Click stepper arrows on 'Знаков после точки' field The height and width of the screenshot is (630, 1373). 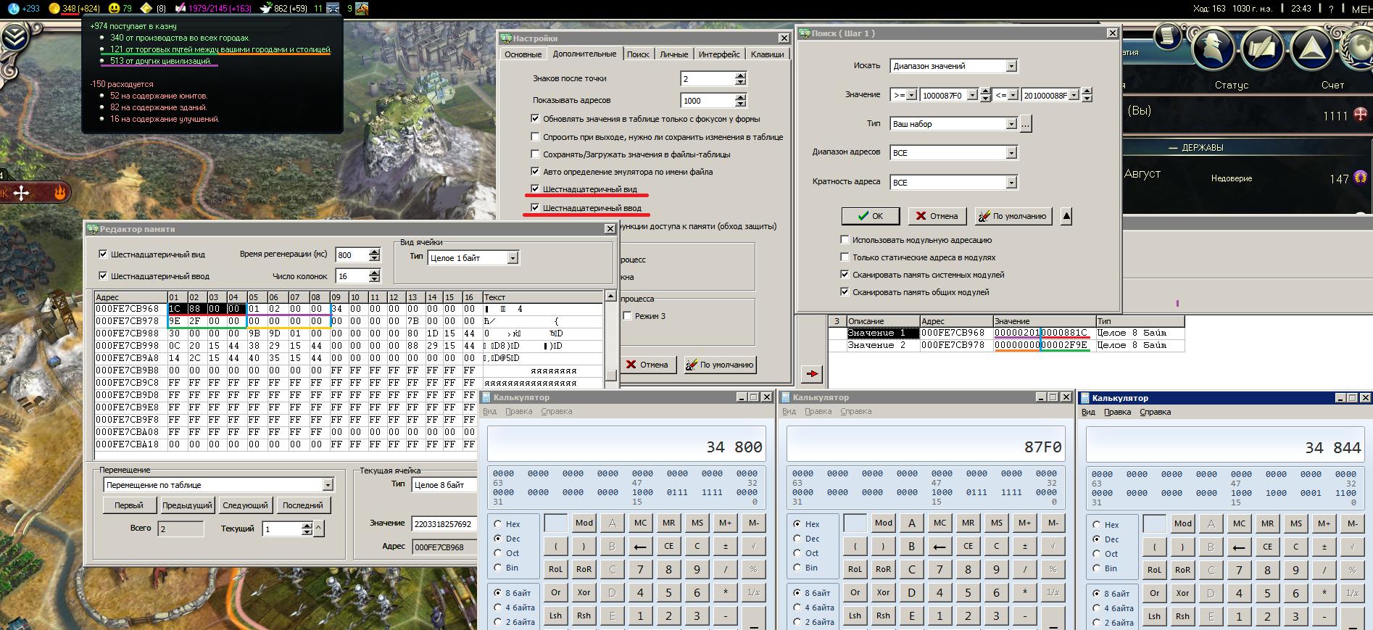(740, 78)
